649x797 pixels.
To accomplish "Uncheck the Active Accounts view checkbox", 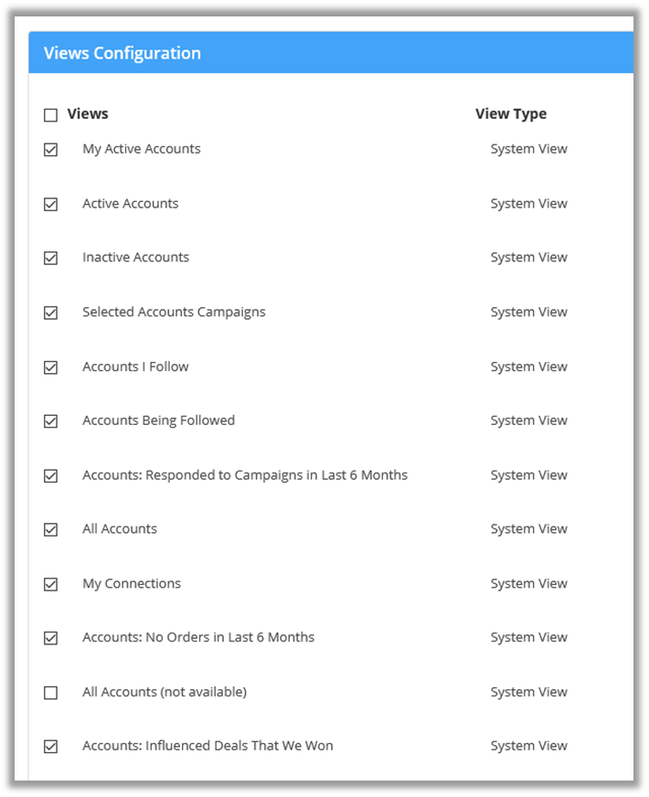I will 50,204.
